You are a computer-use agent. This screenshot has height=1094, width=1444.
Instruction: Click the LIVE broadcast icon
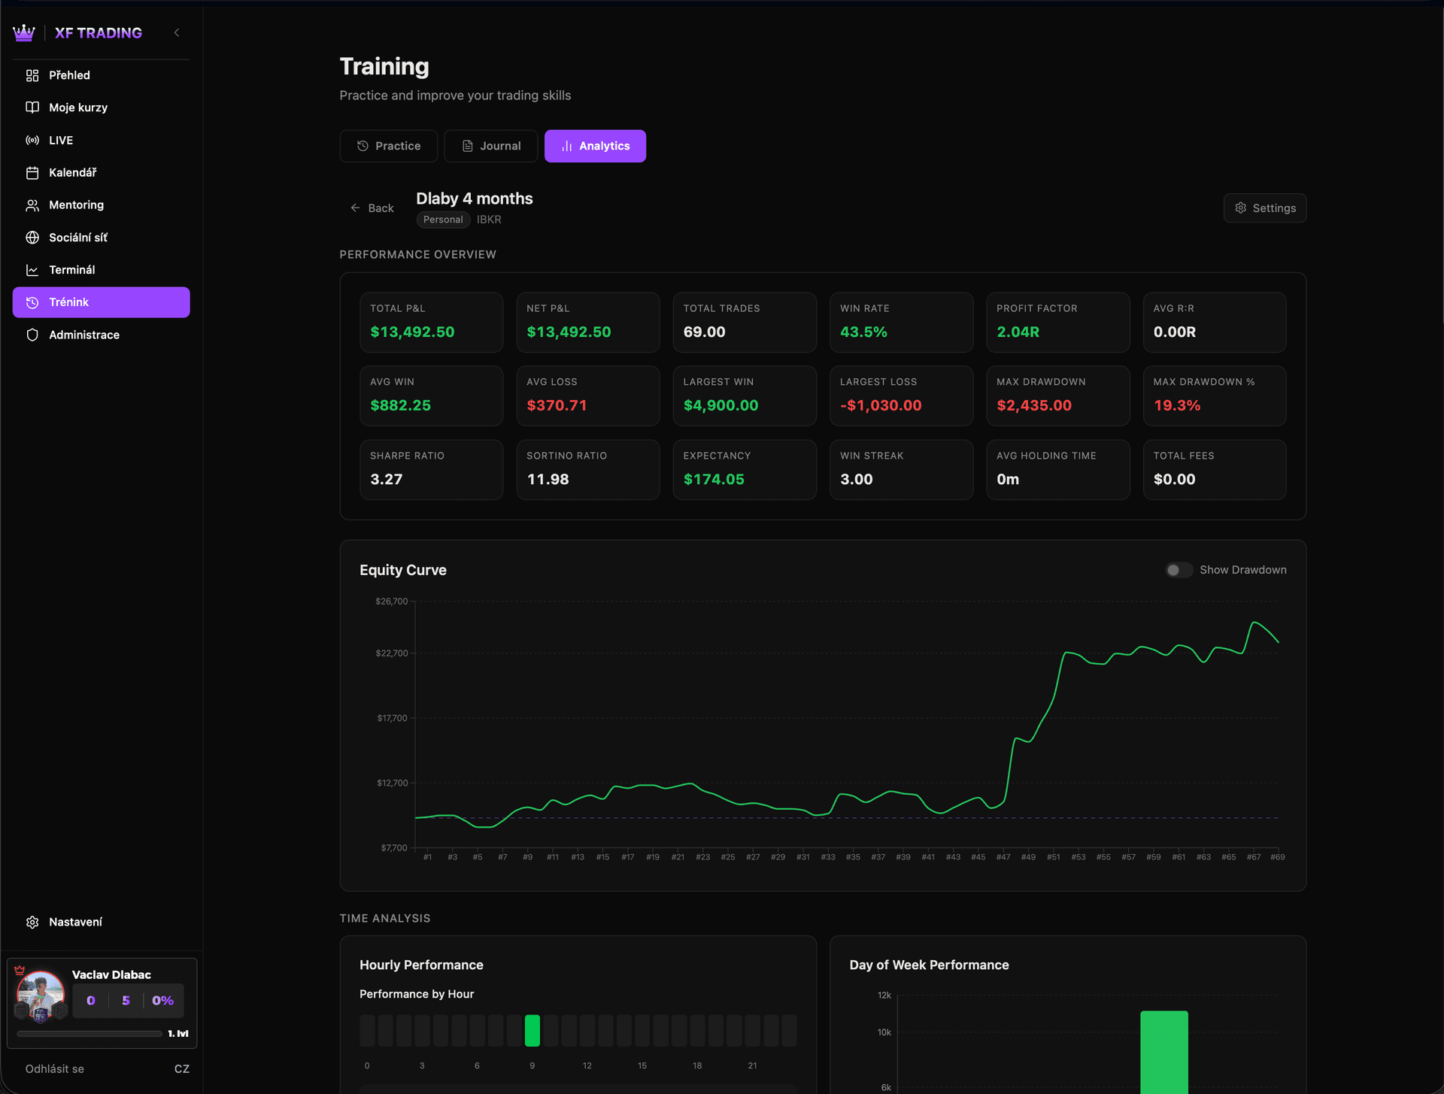[x=32, y=141]
